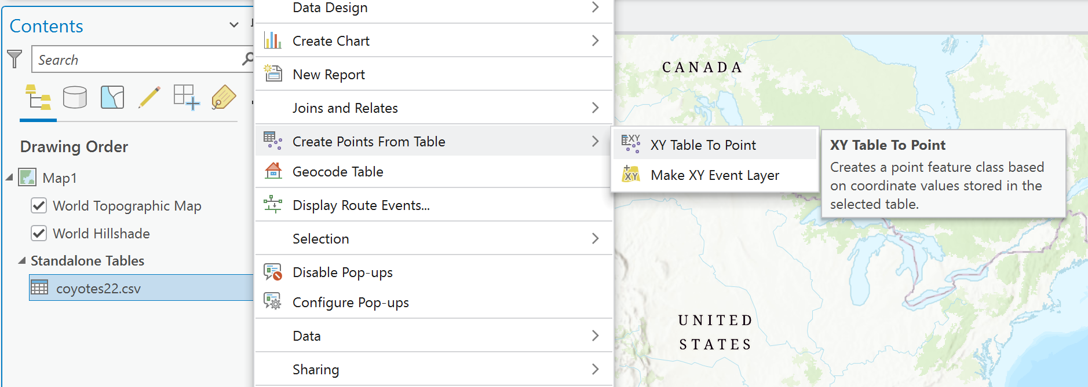This screenshot has width=1088, height=387.
Task: Open the List By Snapping icon
Action: (x=187, y=97)
